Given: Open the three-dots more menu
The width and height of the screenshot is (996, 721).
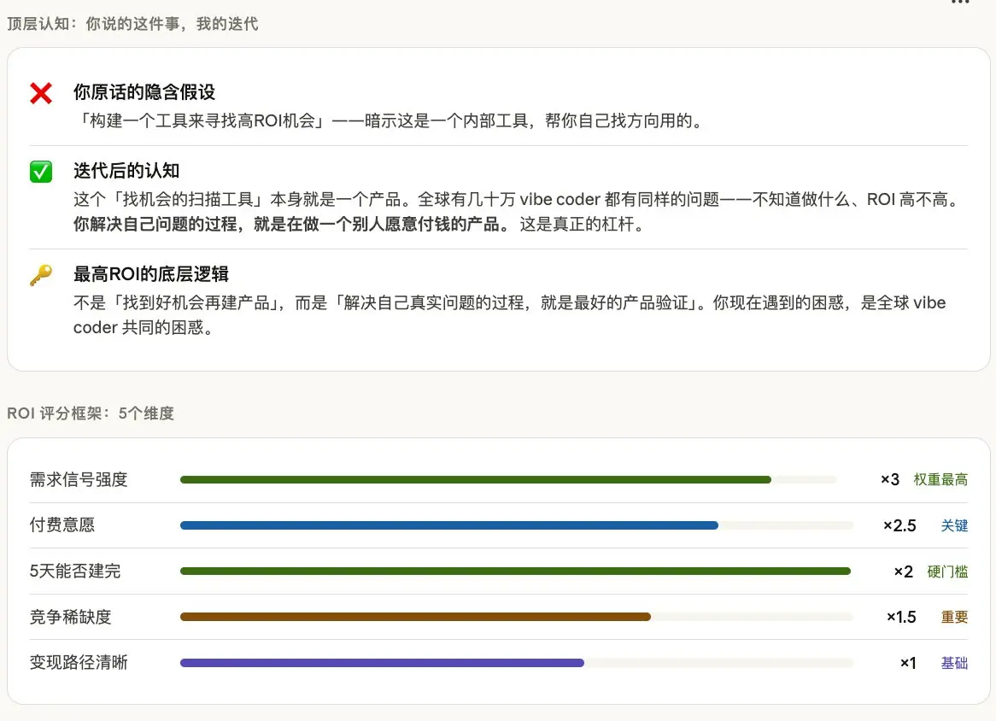Looking at the screenshot, I should tap(960, 3).
